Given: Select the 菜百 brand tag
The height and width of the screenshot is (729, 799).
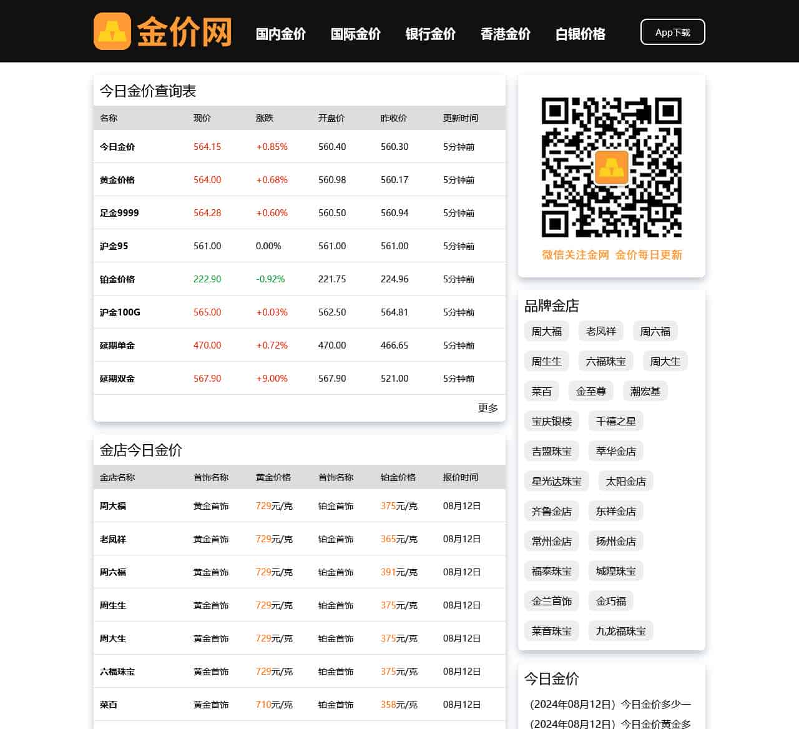Looking at the screenshot, I should (x=542, y=391).
